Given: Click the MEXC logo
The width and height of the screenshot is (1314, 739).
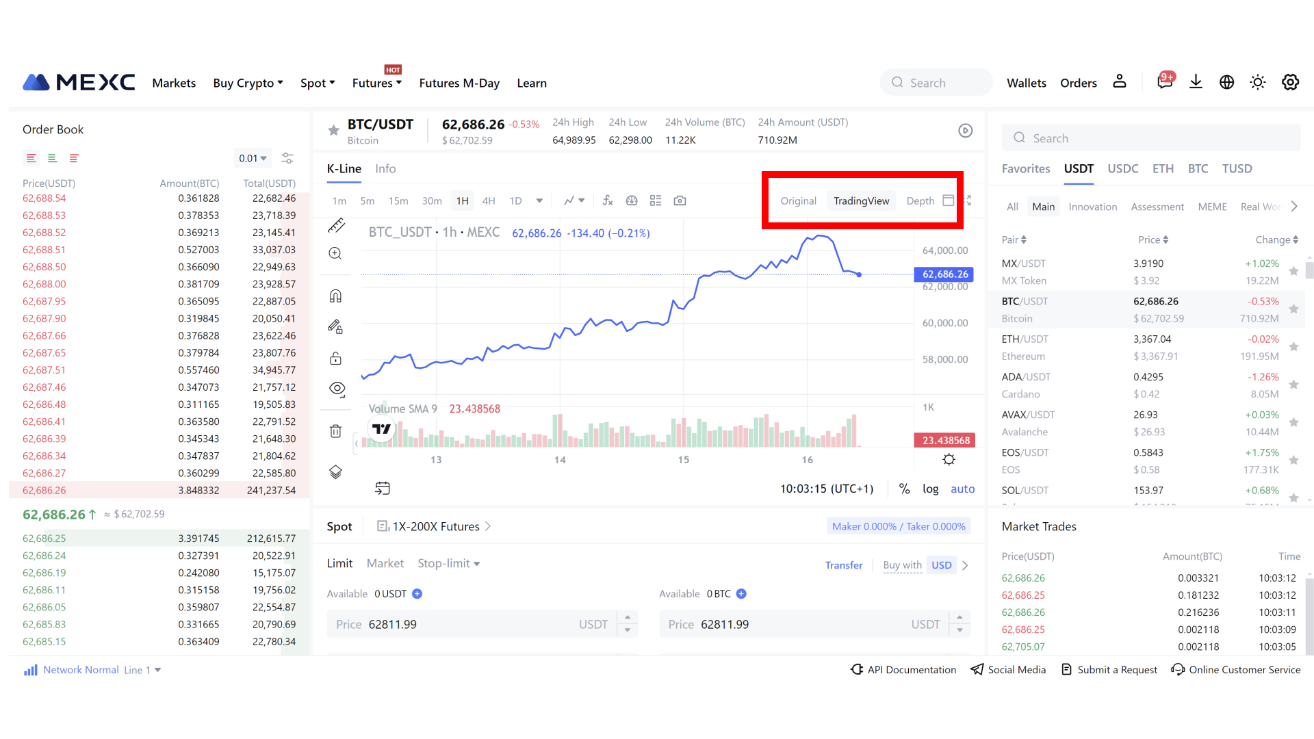Looking at the screenshot, I should [x=79, y=82].
